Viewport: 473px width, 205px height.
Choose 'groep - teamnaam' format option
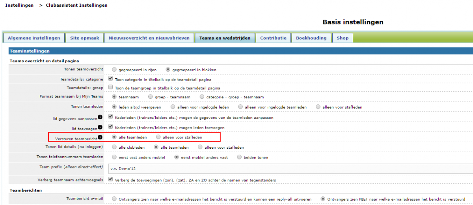151,96
